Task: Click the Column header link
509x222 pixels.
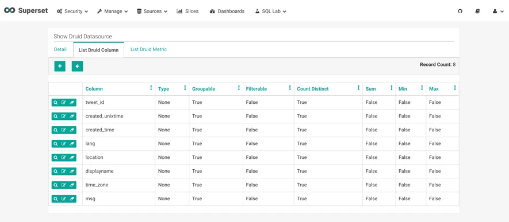Action: coord(94,89)
